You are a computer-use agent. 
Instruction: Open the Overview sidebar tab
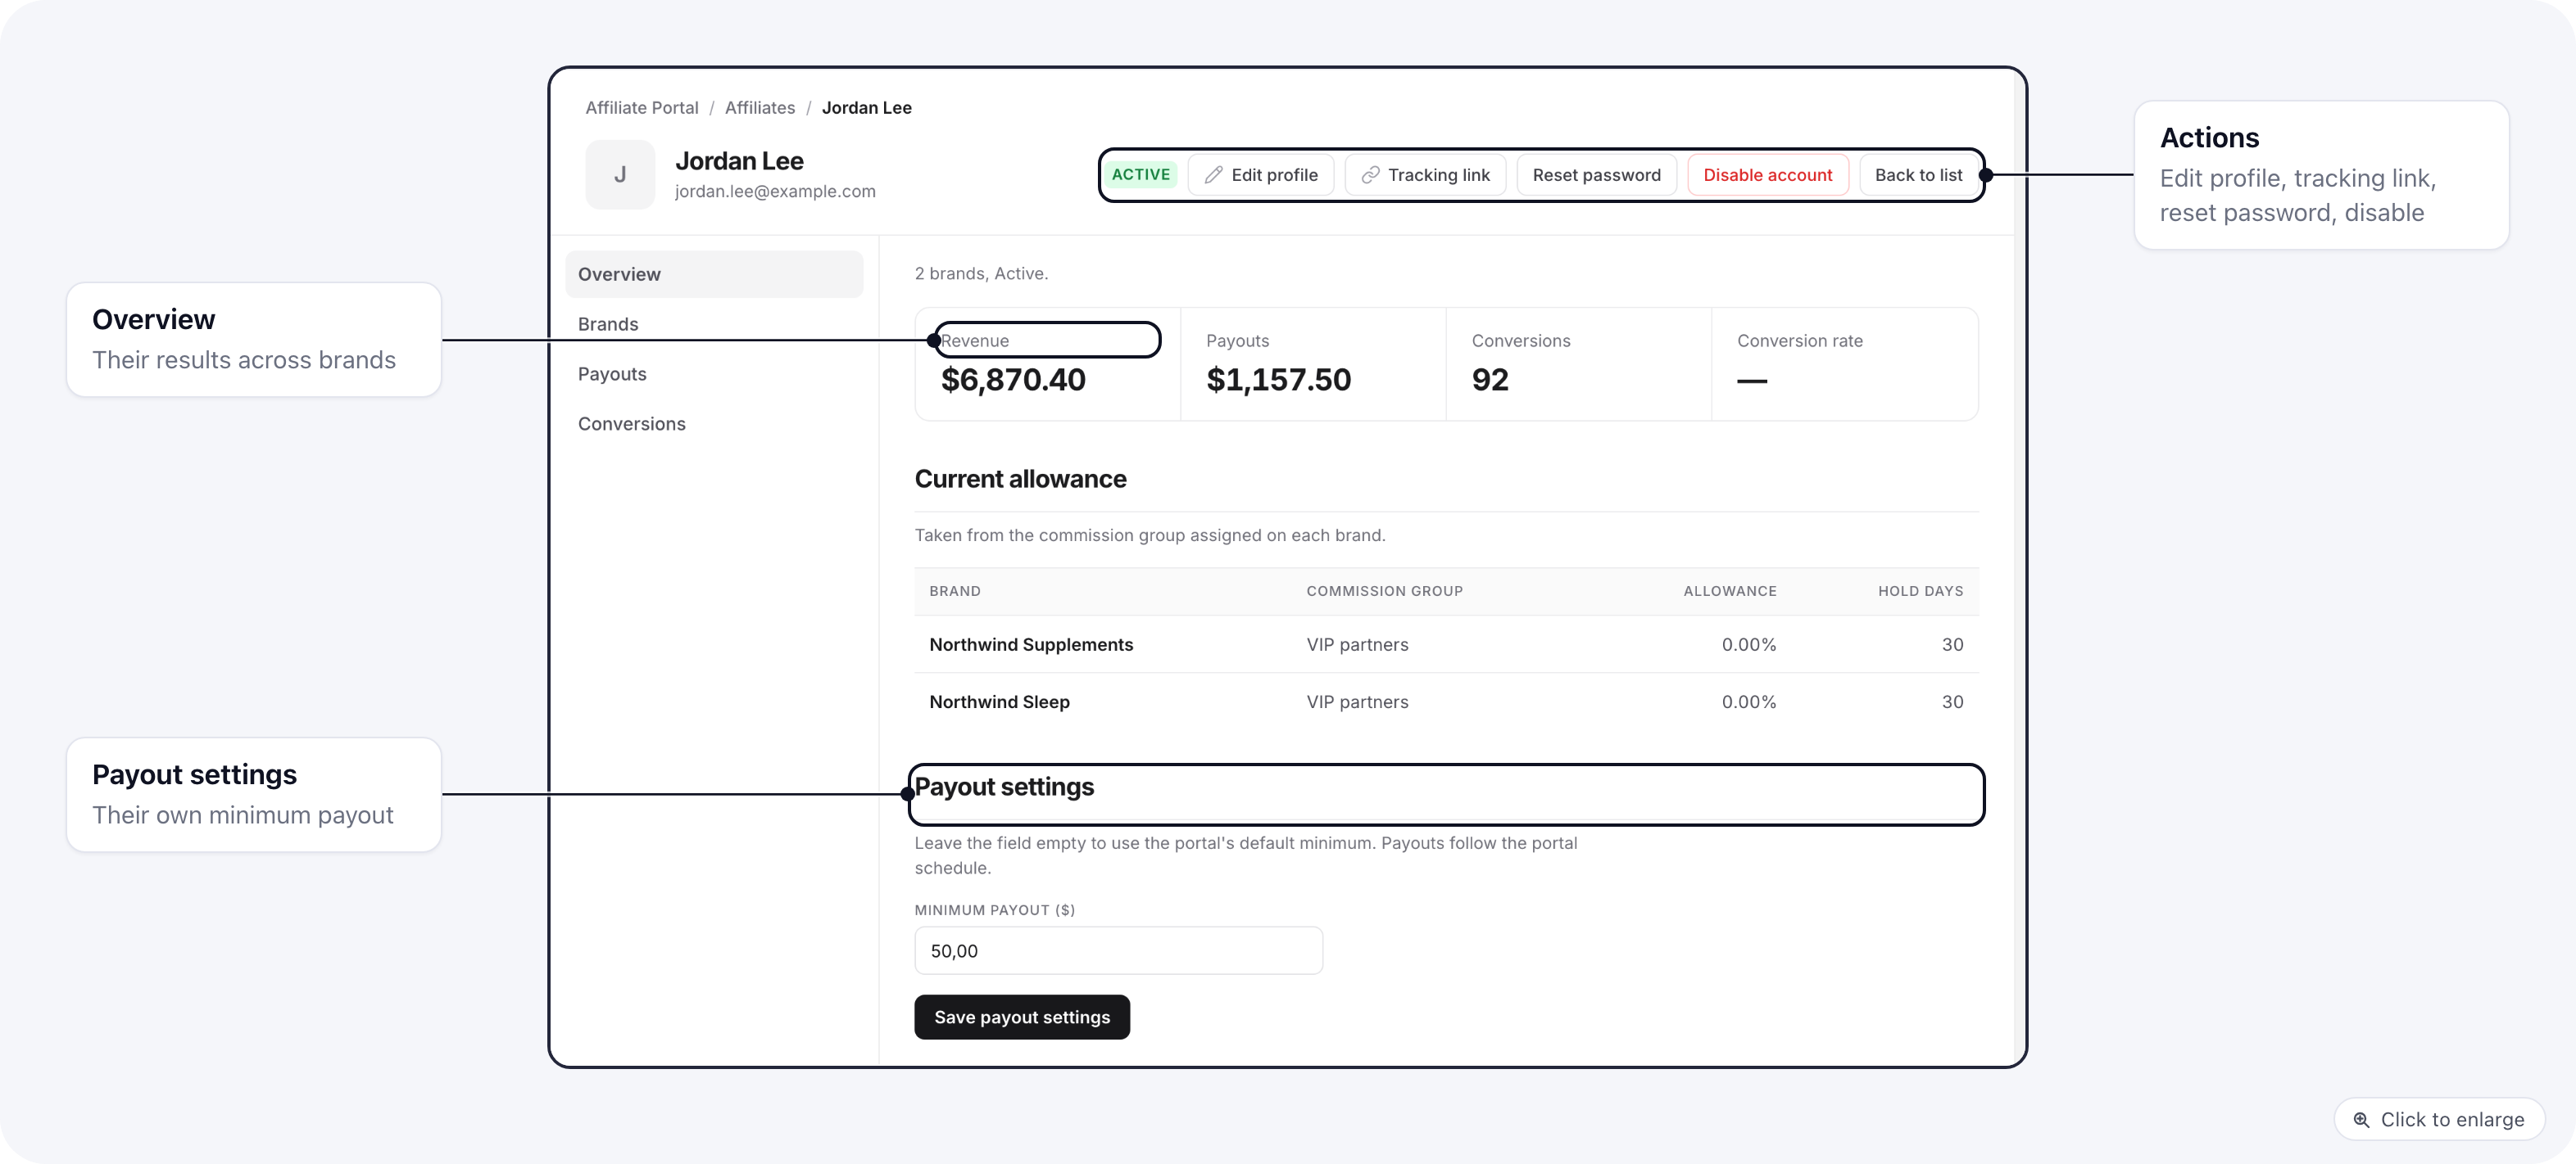click(x=714, y=273)
